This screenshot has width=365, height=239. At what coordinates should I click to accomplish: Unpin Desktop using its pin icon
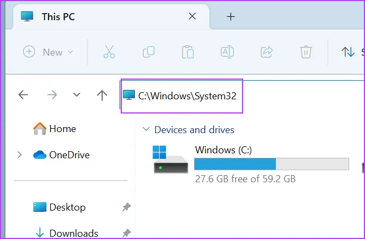[x=126, y=207]
